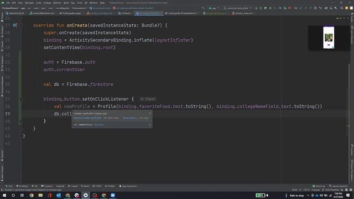Open the Tools menu

(x=80, y=3)
